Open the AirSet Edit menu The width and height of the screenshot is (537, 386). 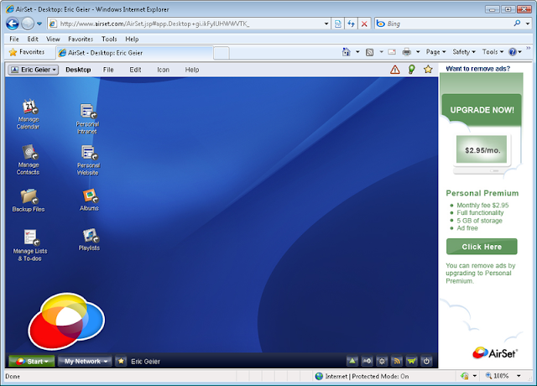pyautogui.click(x=135, y=70)
